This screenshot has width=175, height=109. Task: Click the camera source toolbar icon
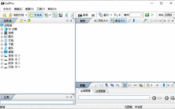(x=47, y=15)
